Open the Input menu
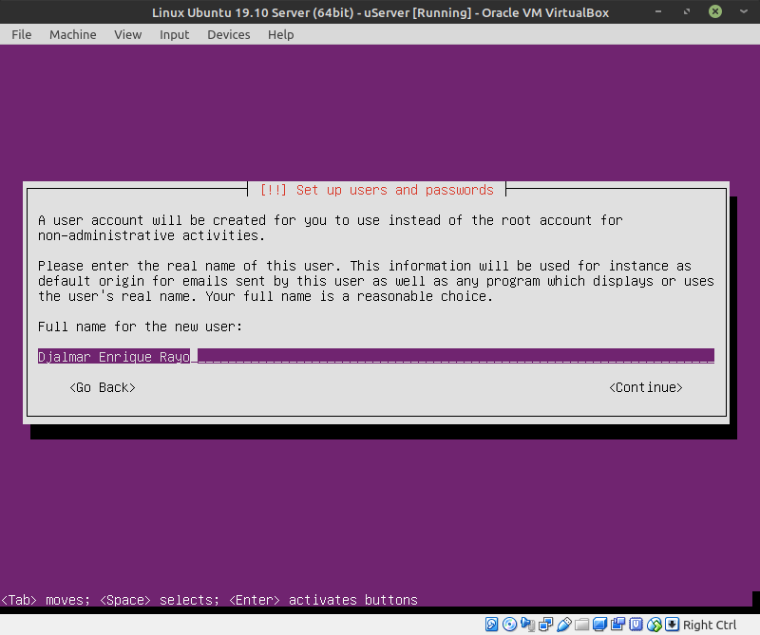The width and height of the screenshot is (760, 635). 174,35
